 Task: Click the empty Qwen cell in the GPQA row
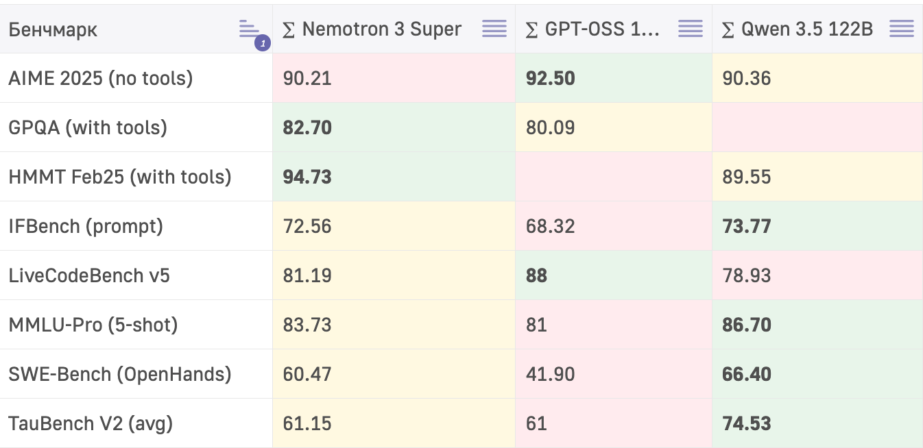[x=817, y=127]
